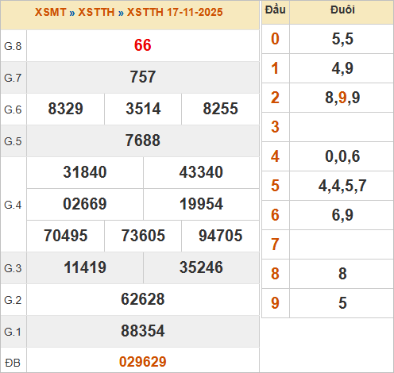Click tail values 4,9 for head 1
The height and width of the screenshot is (373, 394).
coord(342,68)
